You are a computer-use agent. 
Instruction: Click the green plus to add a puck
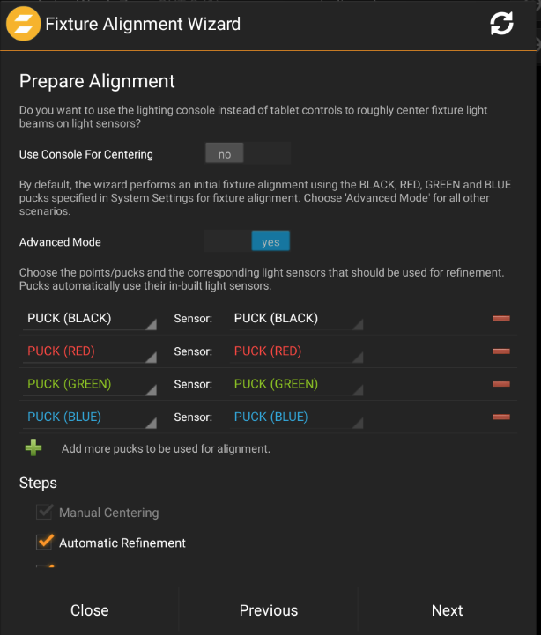click(x=33, y=448)
